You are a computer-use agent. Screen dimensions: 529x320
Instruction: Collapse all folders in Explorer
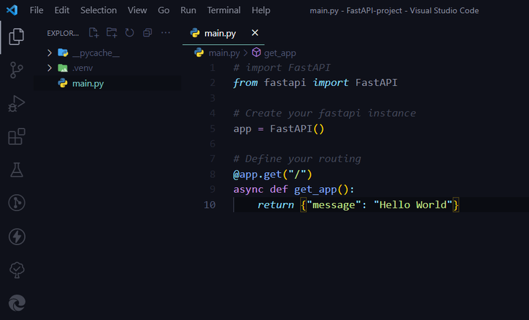click(147, 33)
